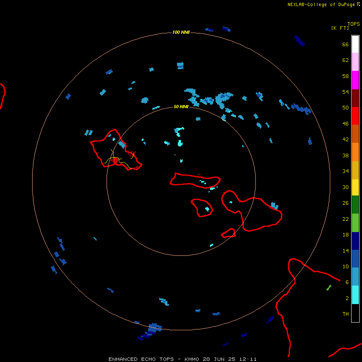Click the gold 38 color swatch
Image resolution: width=362 pixels, height=362 pixels.
click(355, 170)
